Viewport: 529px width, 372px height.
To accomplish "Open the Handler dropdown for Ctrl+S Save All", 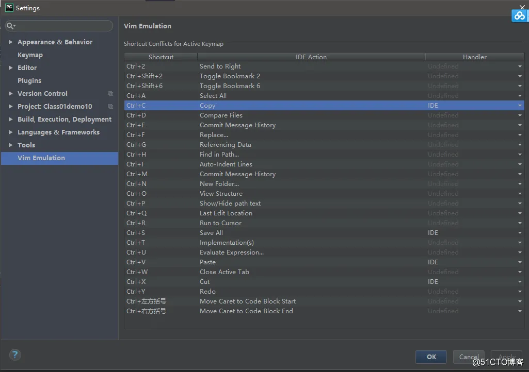I will tap(520, 233).
